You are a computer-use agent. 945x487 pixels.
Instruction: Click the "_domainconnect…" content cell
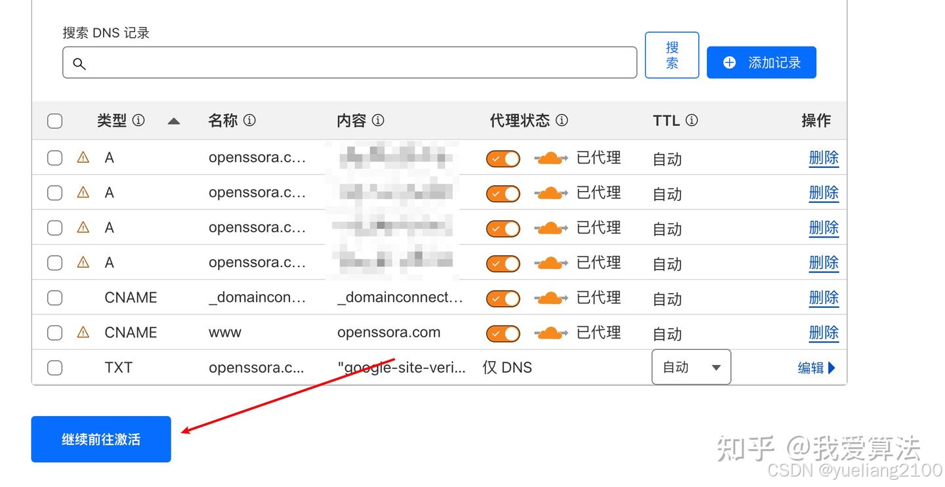(400, 298)
